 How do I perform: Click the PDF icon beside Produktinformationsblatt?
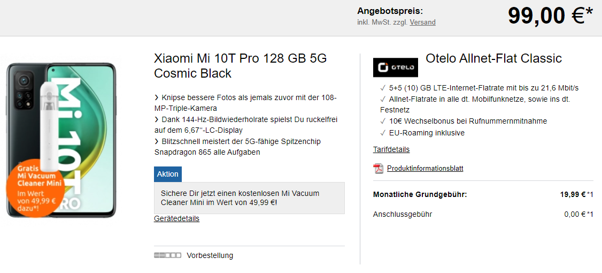(379, 169)
